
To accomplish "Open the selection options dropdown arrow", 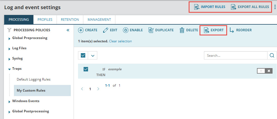I will click(93, 55).
